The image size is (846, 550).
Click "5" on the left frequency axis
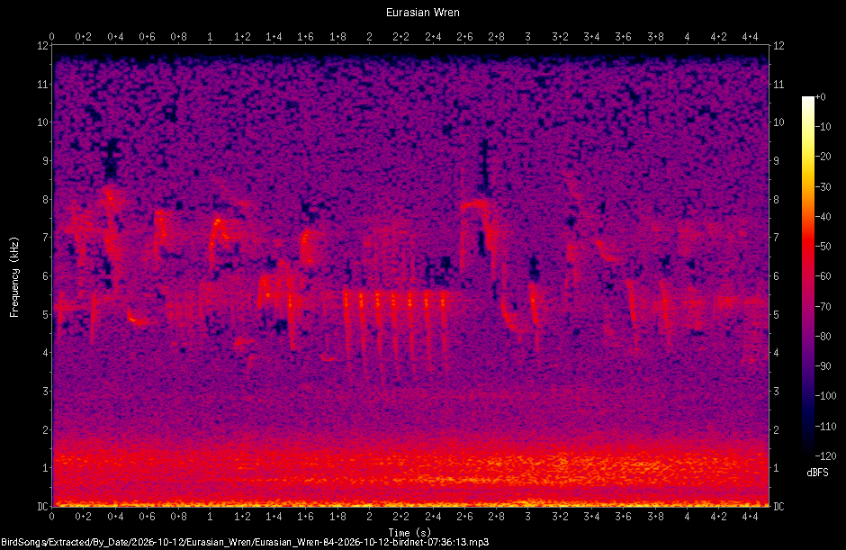[x=45, y=314]
